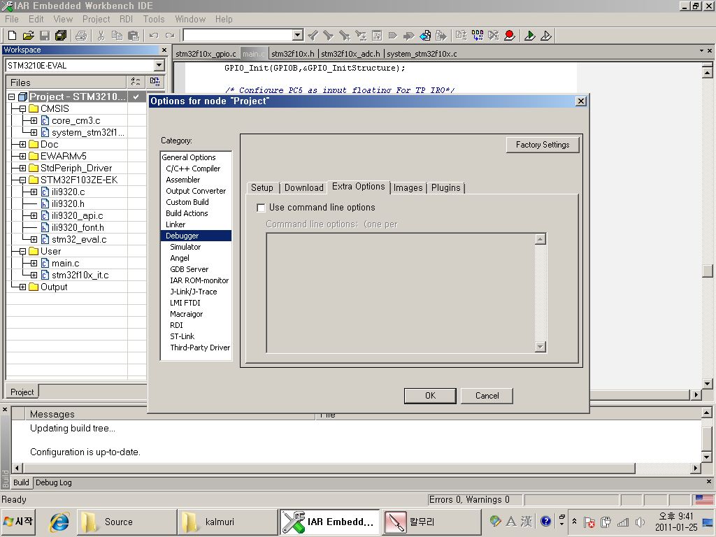The width and height of the screenshot is (716, 537).
Task: Expand the Doc folder
Action: (22, 144)
